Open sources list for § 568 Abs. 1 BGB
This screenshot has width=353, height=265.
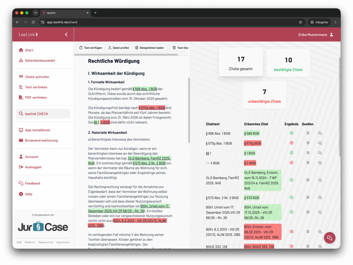click(x=307, y=133)
